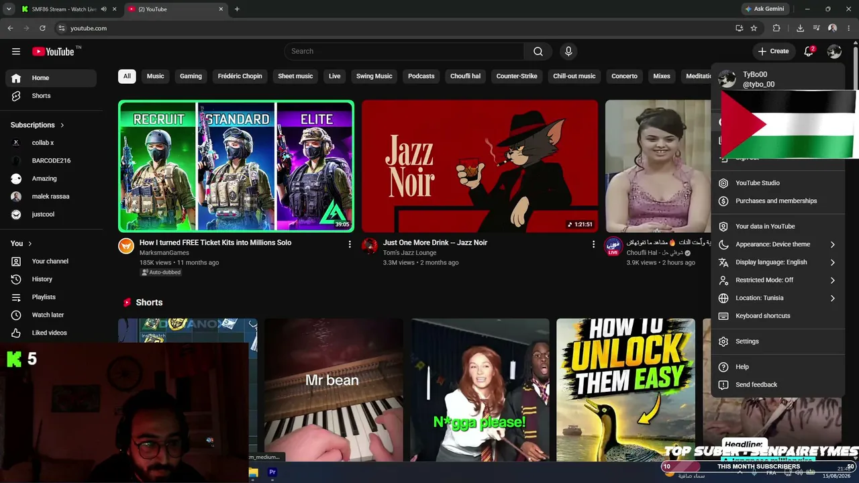Viewport: 859px width, 483px height.
Task: Open Display language: English submenu
Action: click(777, 262)
